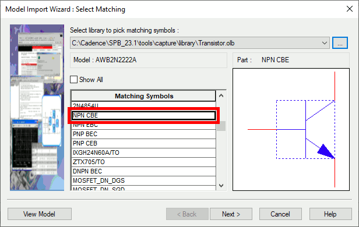
Task: Click the wizard sidebar image
Action: (37, 108)
